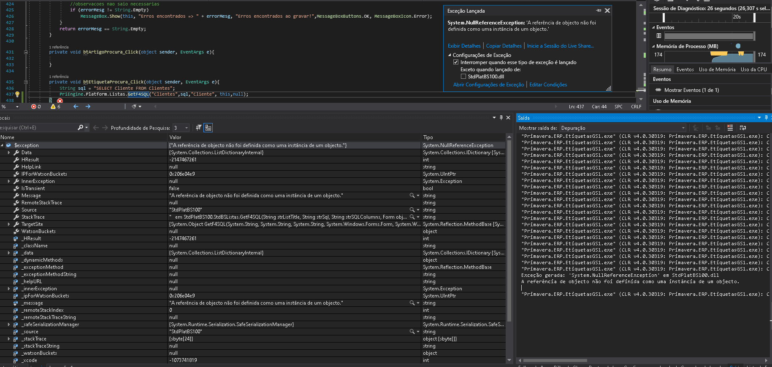Viewport: 772px width, 367px height.
Task: Click the Editar Condições link
Action: coord(548,85)
